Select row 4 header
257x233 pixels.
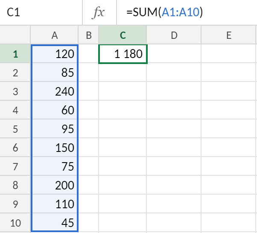(15, 110)
